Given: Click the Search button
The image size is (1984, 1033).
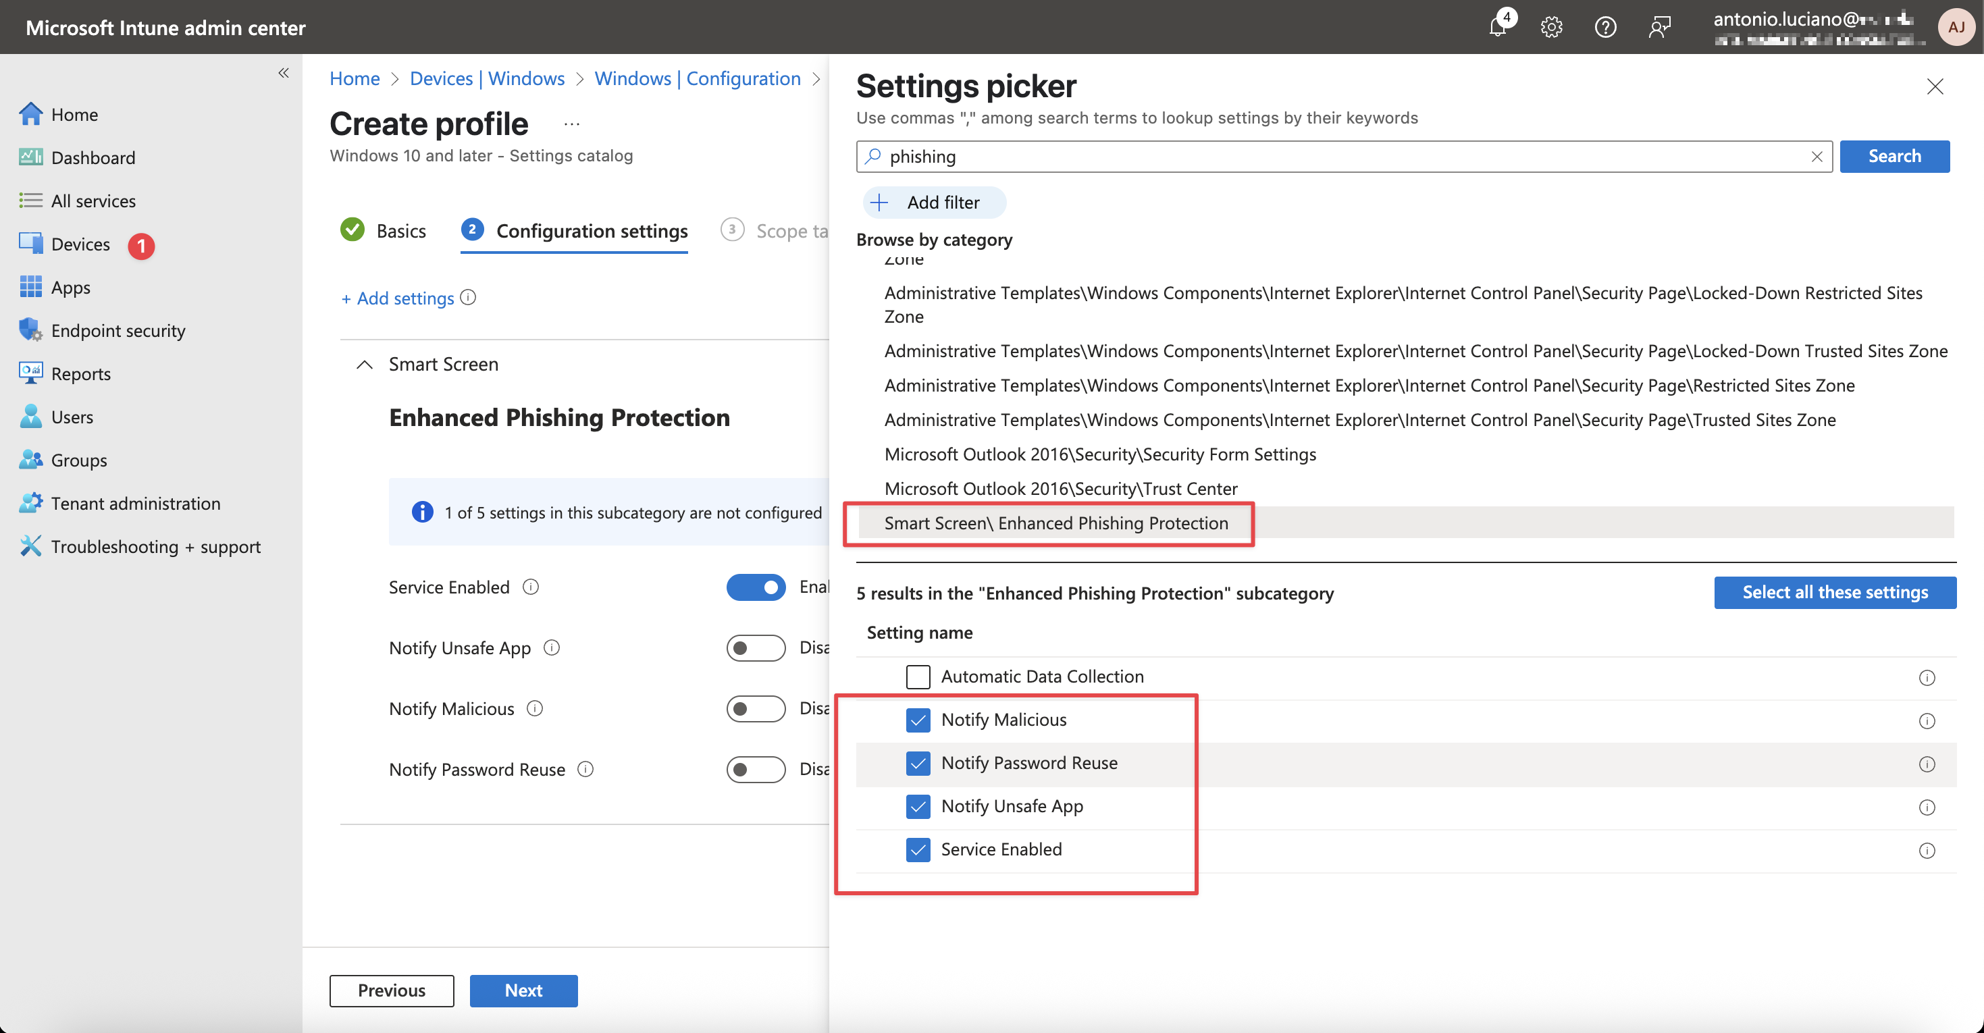Looking at the screenshot, I should tap(1894, 155).
